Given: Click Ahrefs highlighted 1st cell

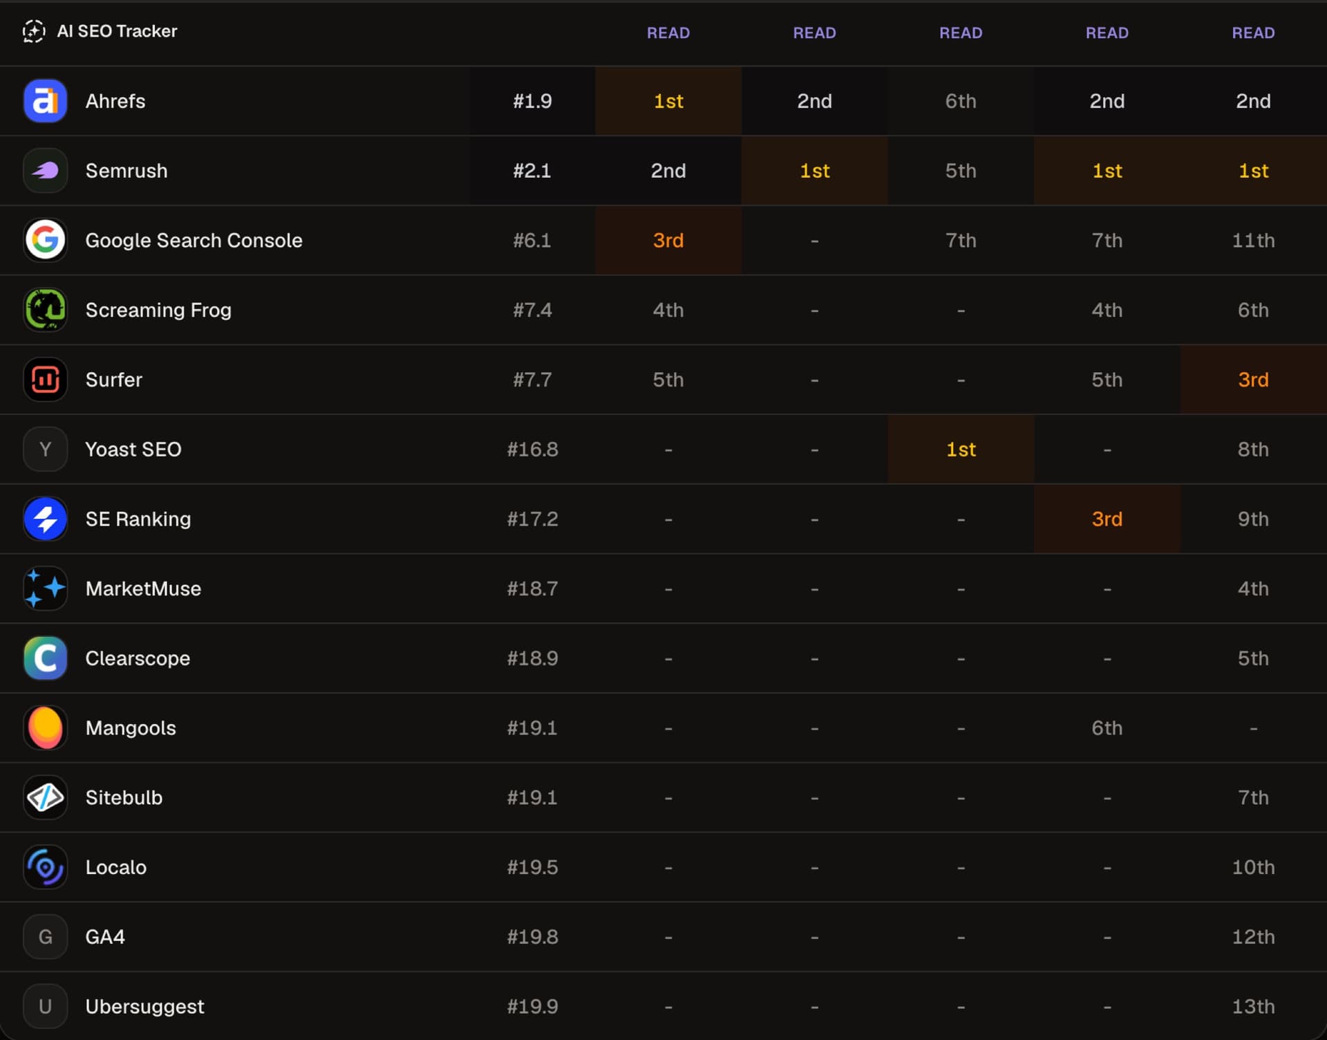Looking at the screenshot, I should (x=668, y=101).
